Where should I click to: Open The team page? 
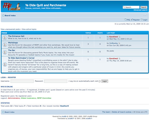106,112
